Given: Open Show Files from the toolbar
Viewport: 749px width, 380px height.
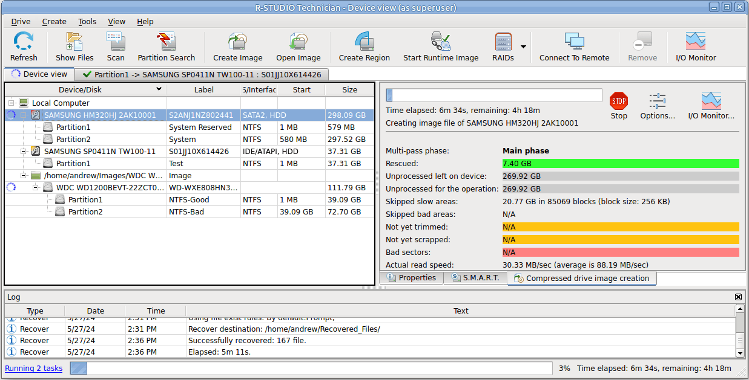Looking at the screenshot, I should [x=74, y=42].
